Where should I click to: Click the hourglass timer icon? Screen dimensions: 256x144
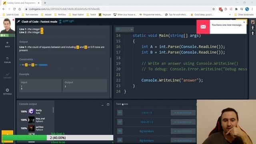(60, 22)
